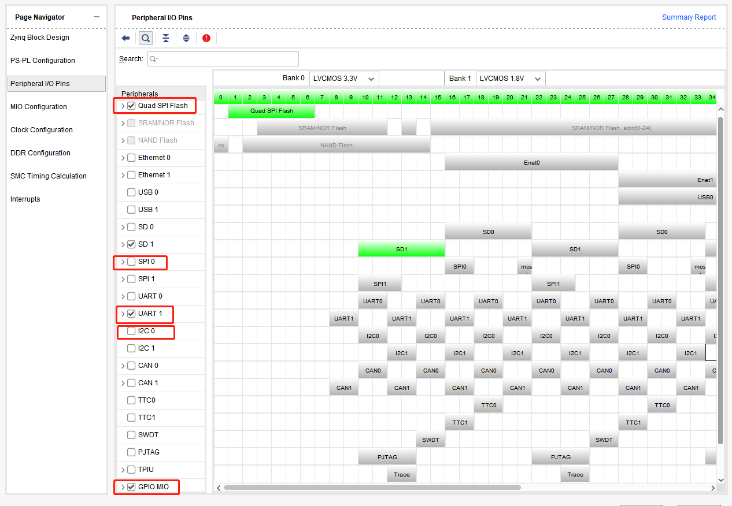This screenshot has width=732, height=506.
Task: Uncheck the GPIO MIO checkbox
Action: coord(131,487)
